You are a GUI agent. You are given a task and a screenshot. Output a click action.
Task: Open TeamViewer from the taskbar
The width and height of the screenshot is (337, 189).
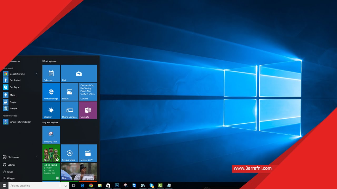[134, 186]
